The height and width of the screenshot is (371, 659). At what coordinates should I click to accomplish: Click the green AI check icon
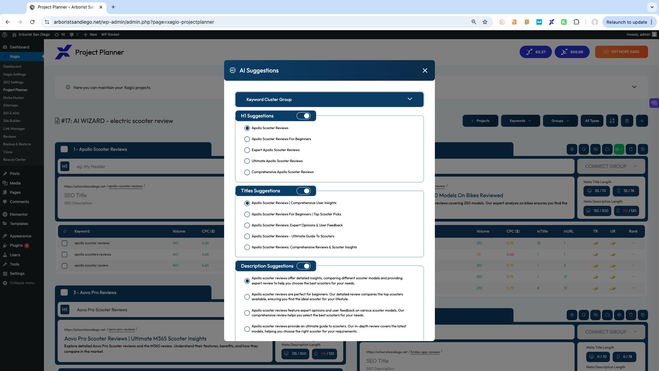tap(619, 149)
